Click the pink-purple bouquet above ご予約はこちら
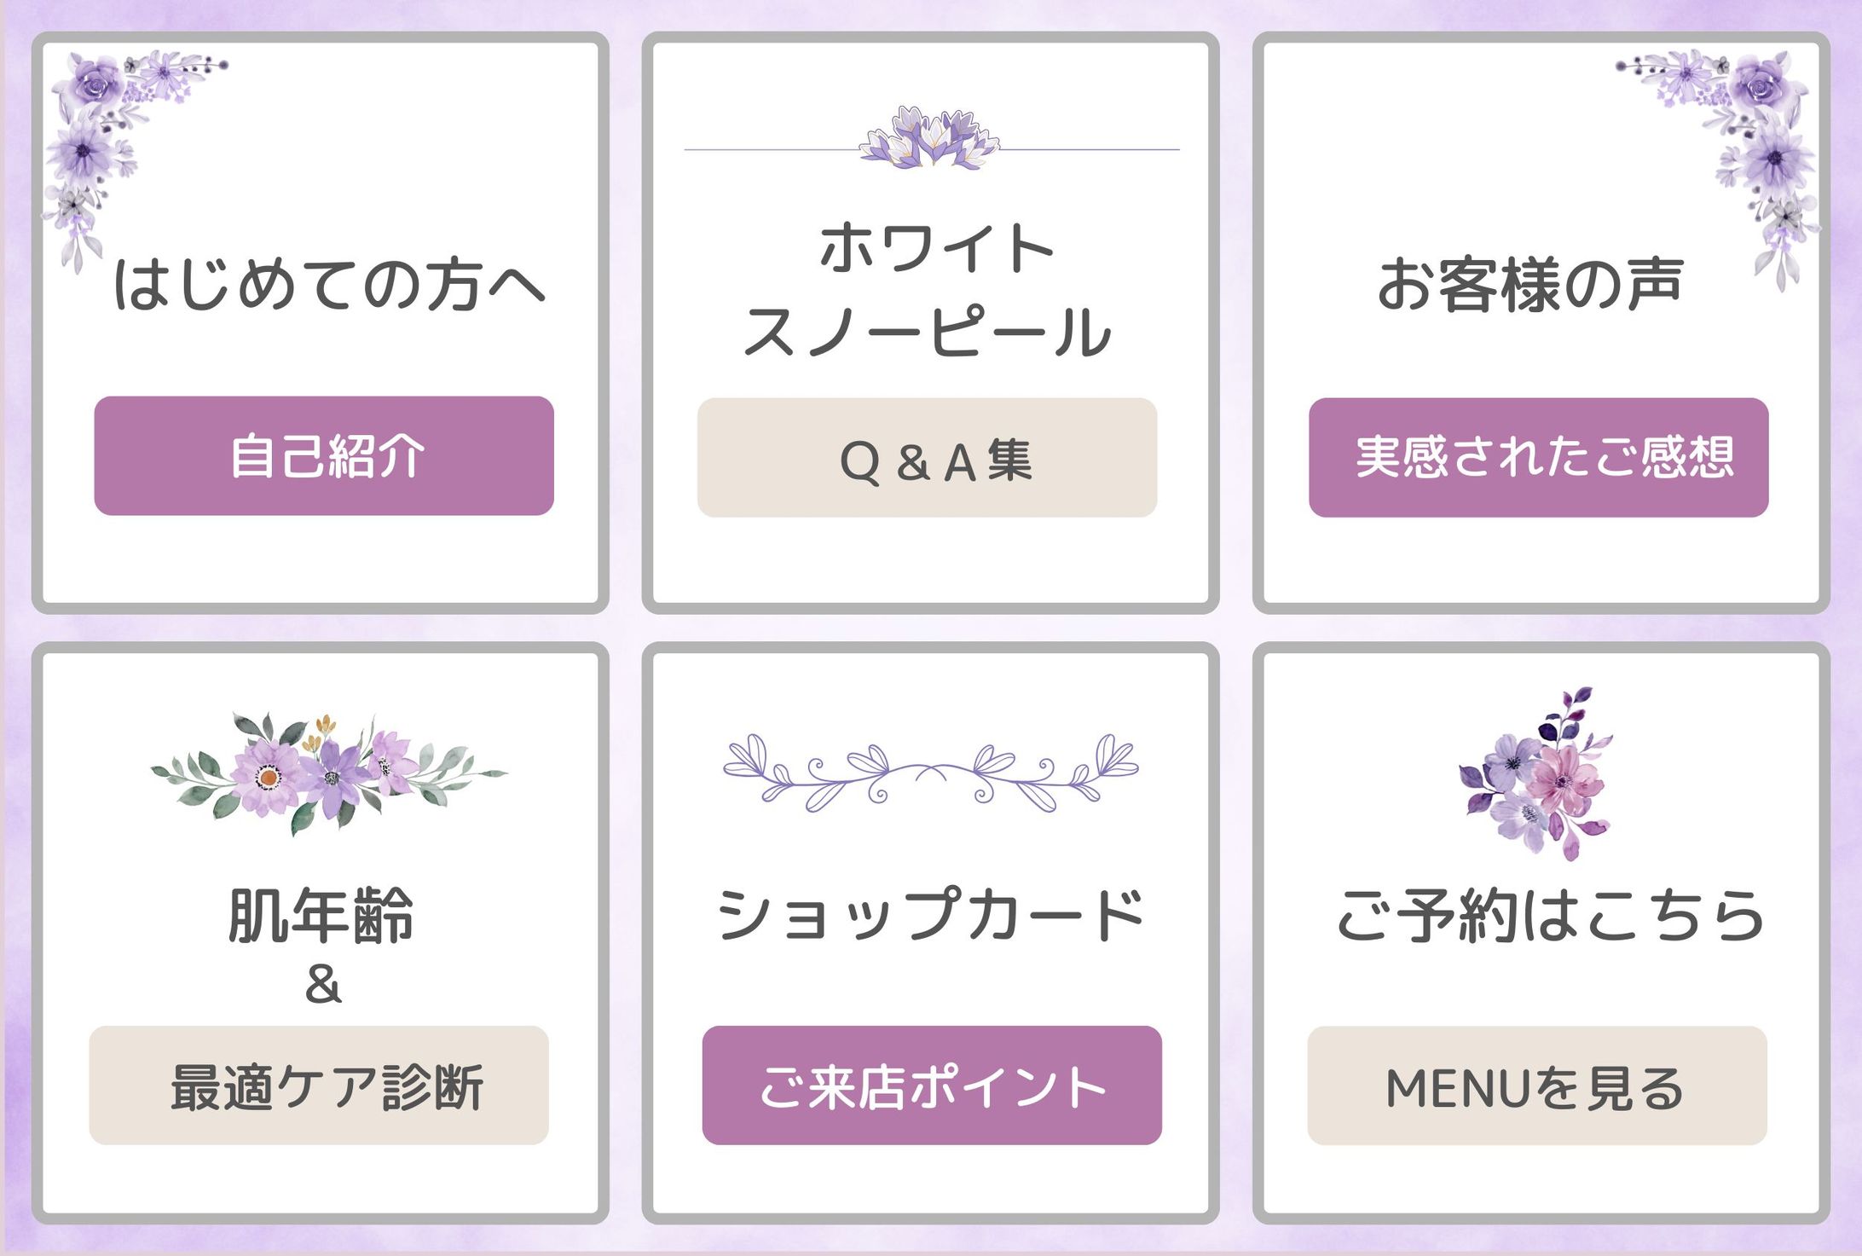 point(1535,776)
